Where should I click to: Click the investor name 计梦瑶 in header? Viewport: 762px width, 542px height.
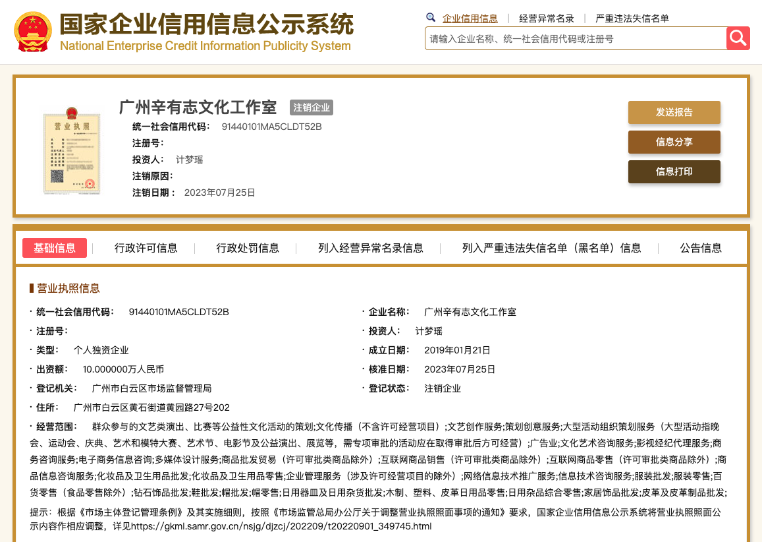[x=189, y=160]
